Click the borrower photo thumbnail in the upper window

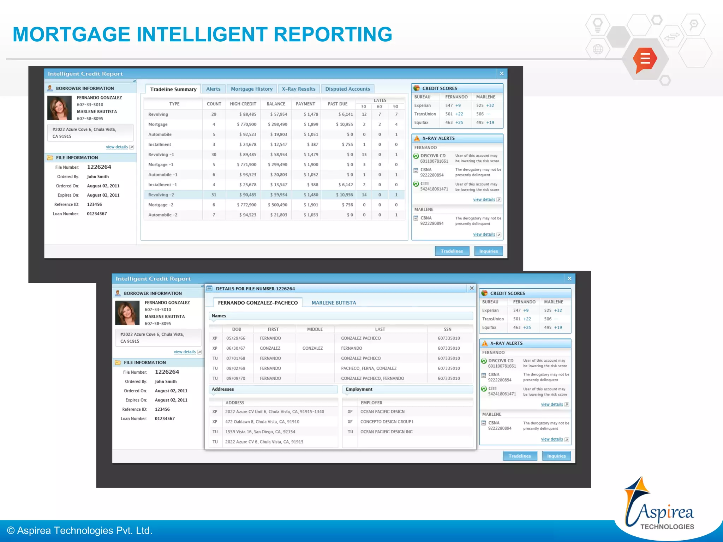(x=60, y=108)
